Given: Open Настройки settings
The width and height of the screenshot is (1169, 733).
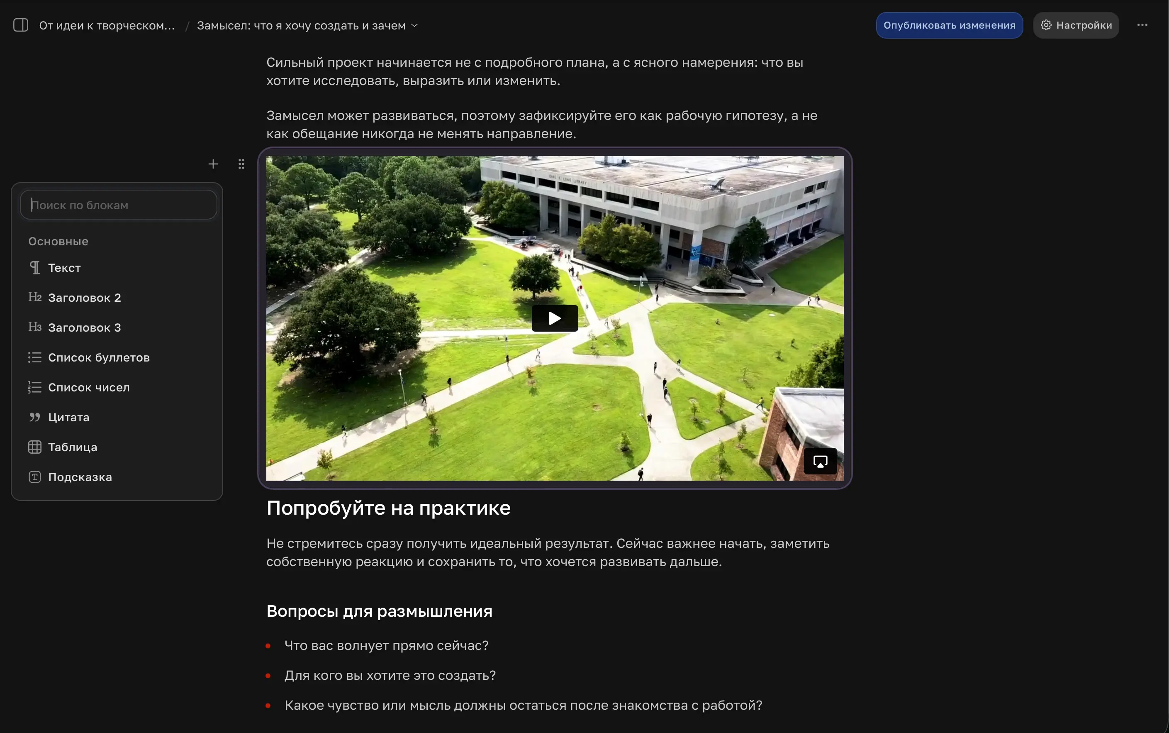Looking at the screenshot, I should point(1076,25).
